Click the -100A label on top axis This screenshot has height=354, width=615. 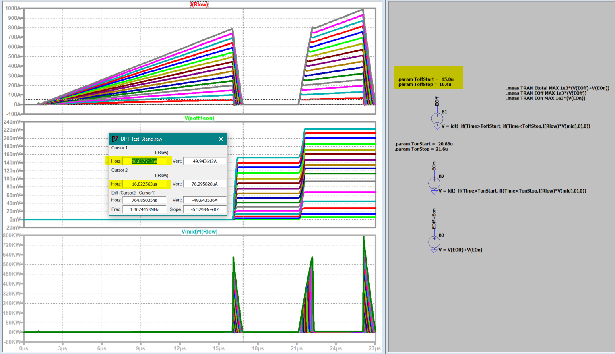click(x=13, y=114)
